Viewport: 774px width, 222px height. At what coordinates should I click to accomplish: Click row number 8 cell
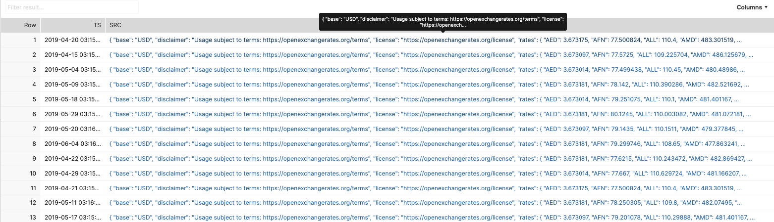click(20, 144)
